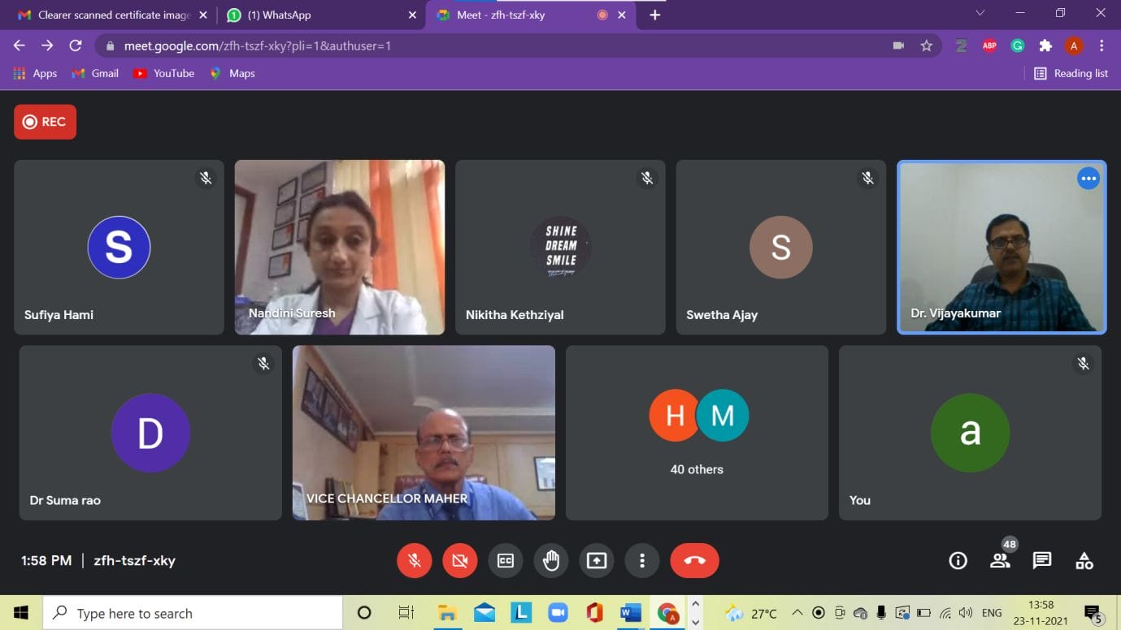The width and height of the screenshot is (1121, 630).
Task: Open the activities shapes icon
Action: tap(1084, 560)
